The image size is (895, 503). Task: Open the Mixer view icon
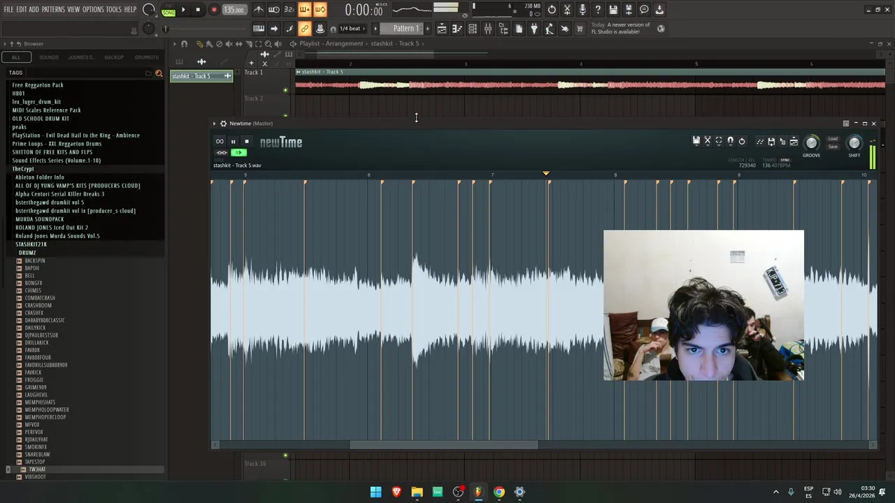click(488, 29)
